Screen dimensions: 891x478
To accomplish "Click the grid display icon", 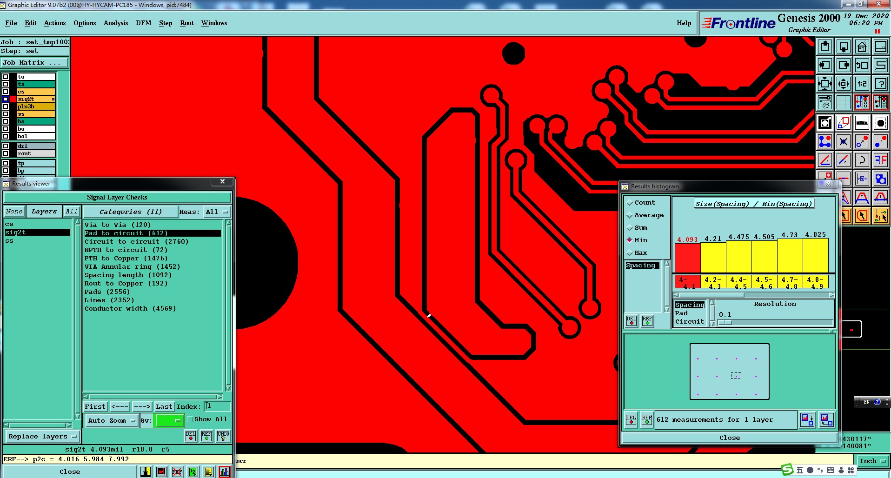I will pos(844,102).
